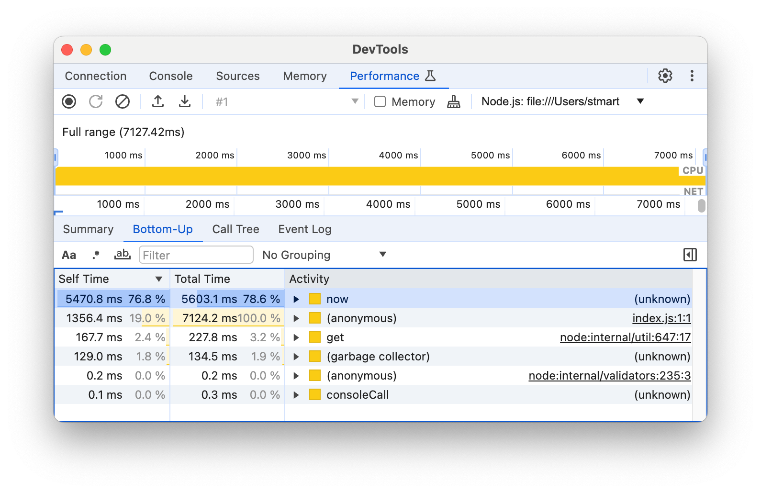
Task: Open DevTools settings gear
Action: pos(665,76)
